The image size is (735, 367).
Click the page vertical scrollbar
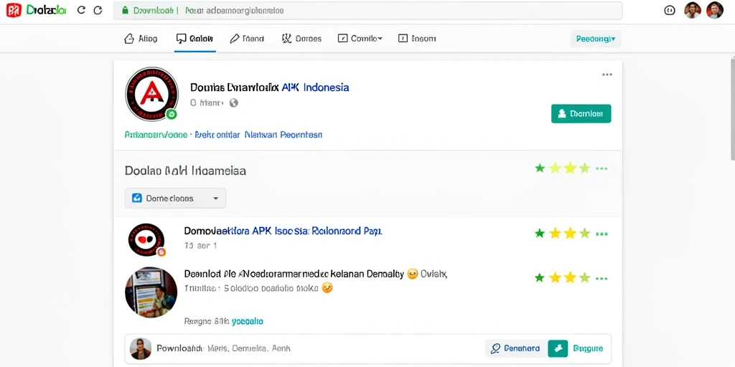(732, 109)
